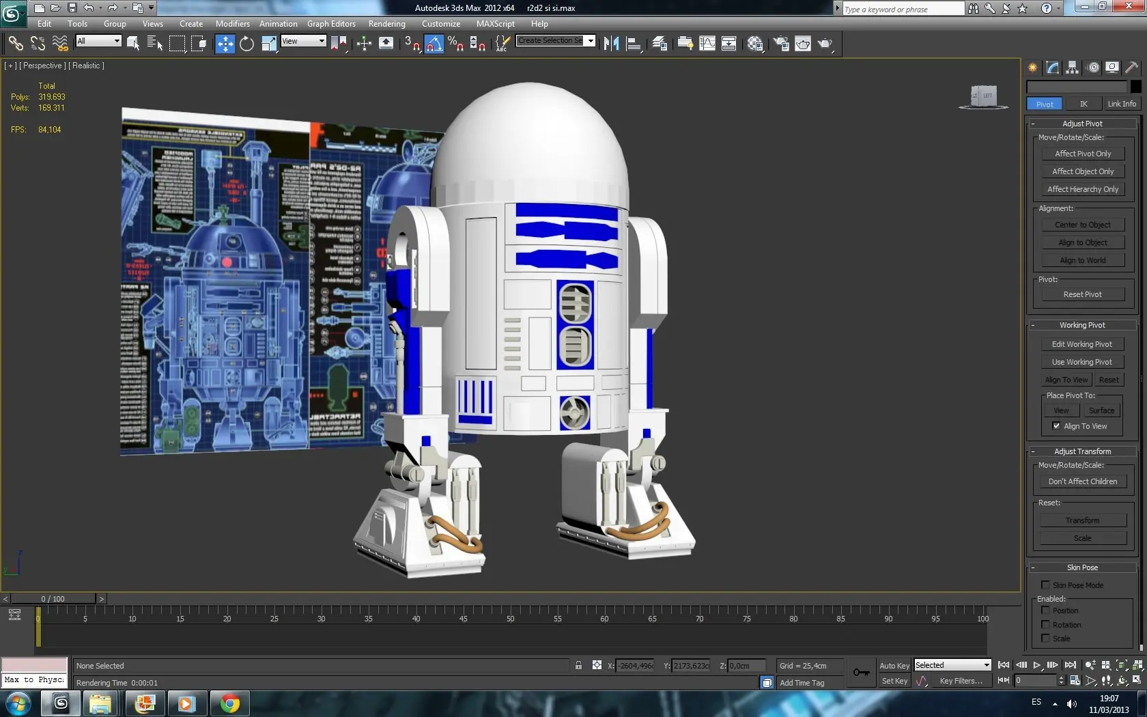
Task: Open the Modifiers menu
Action: (x=232, y=24)
